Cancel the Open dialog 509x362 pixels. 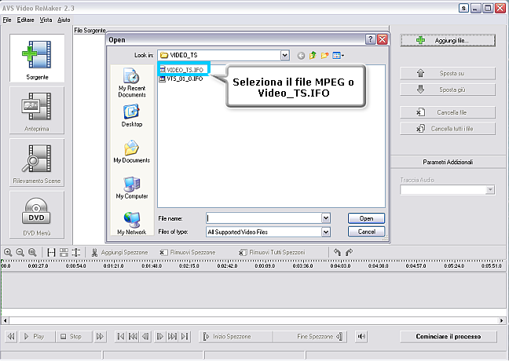pos(366,232)
